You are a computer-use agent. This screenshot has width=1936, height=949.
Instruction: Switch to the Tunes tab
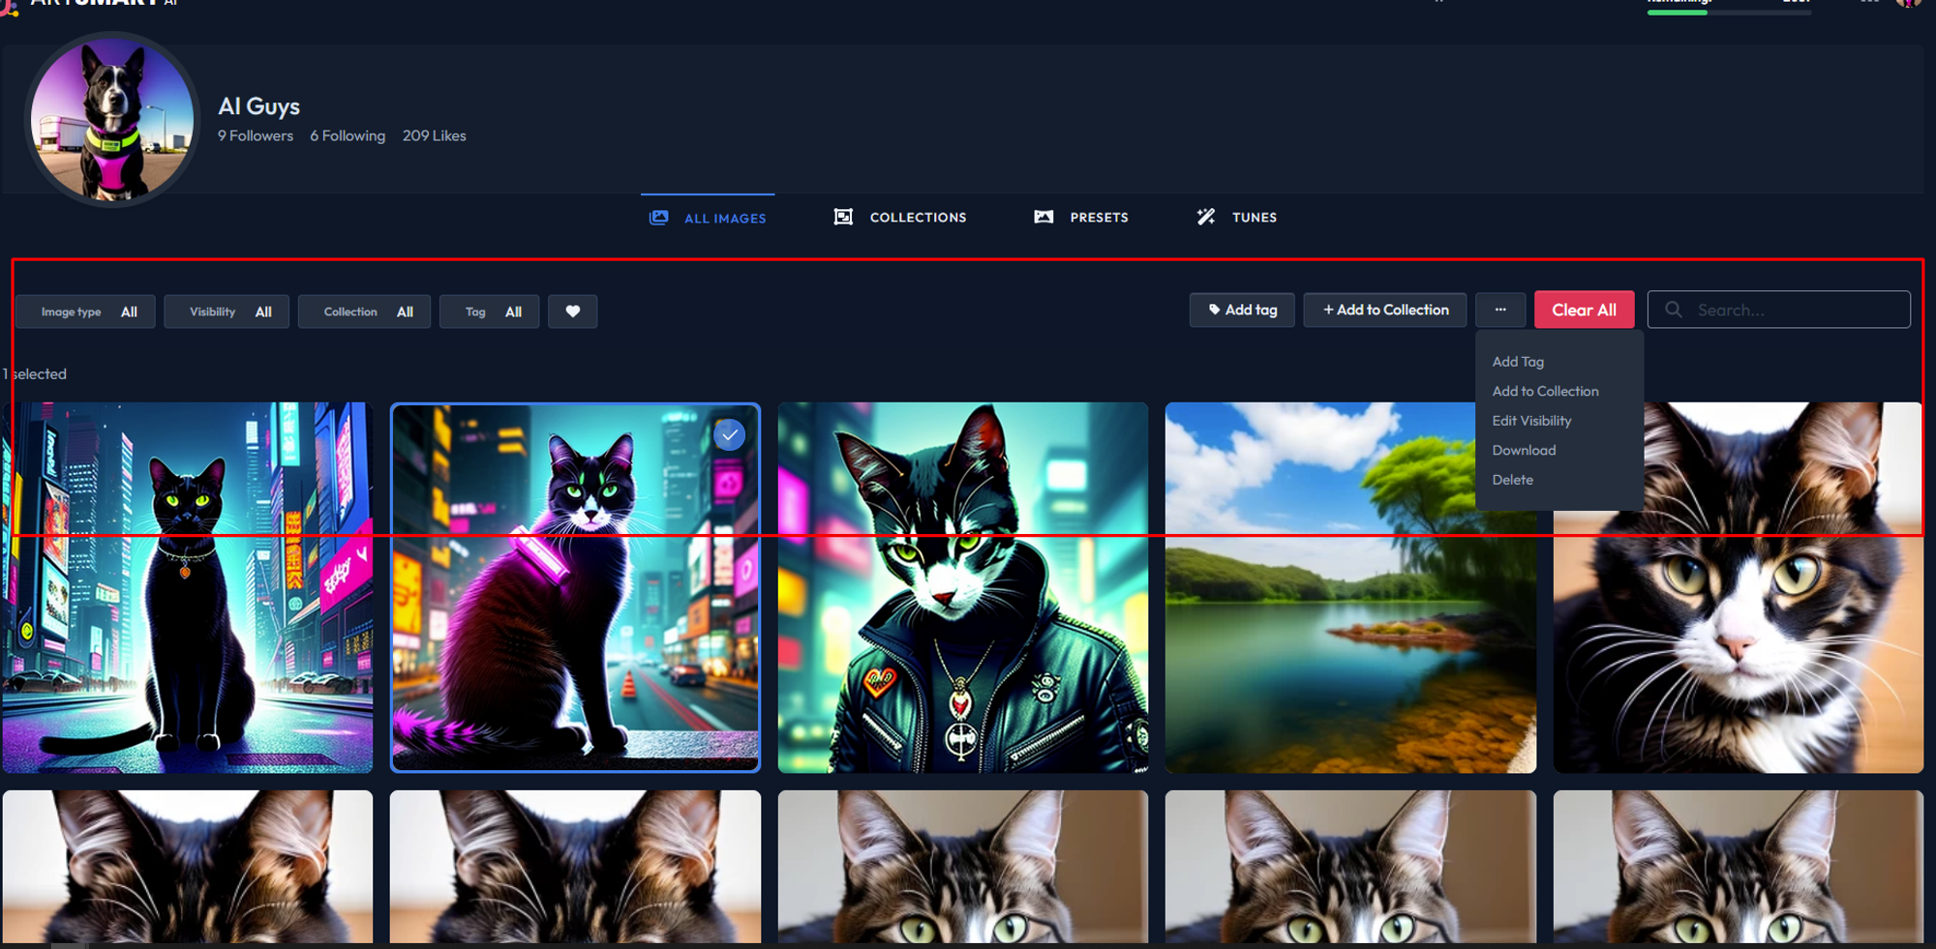coord(1237,217)
